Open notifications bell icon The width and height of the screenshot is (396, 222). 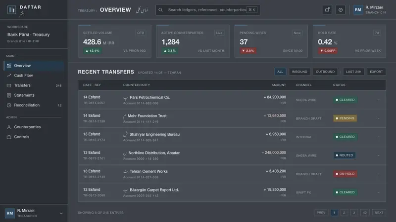pos(327,10)
